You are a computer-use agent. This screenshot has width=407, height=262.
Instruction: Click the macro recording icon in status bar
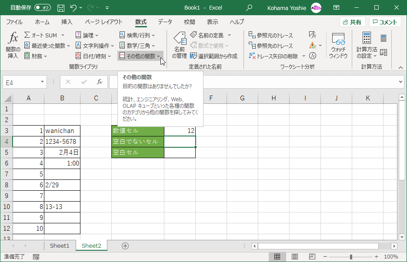tap(36, 257)
